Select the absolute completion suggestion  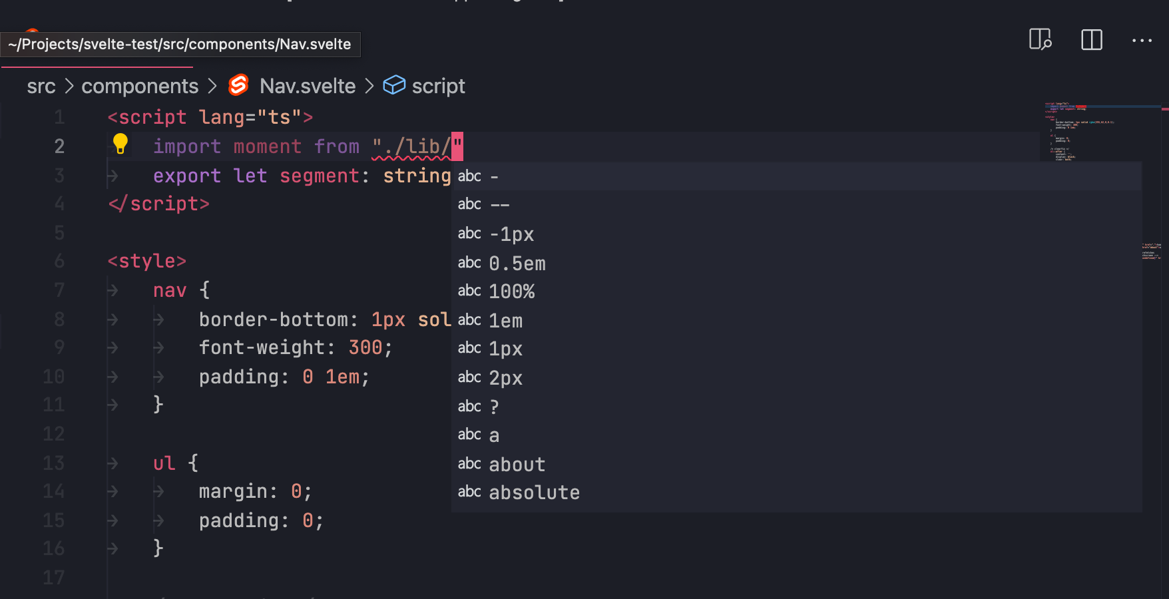[x=533, y=492]
